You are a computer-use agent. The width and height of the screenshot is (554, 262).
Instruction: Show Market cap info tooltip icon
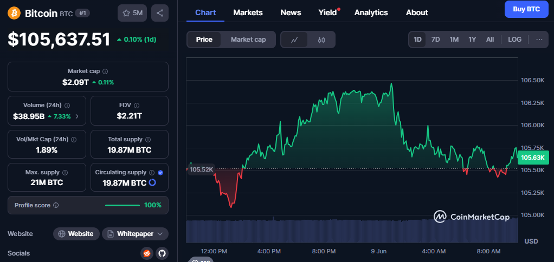pos(105,71)
